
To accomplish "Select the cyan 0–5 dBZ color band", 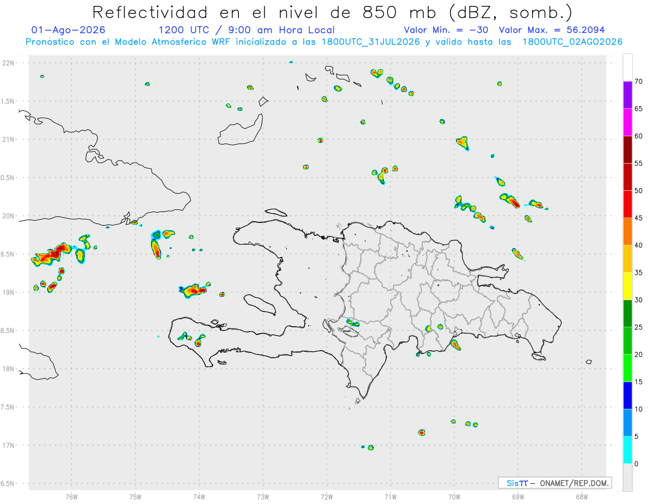I will pos(627,450).
